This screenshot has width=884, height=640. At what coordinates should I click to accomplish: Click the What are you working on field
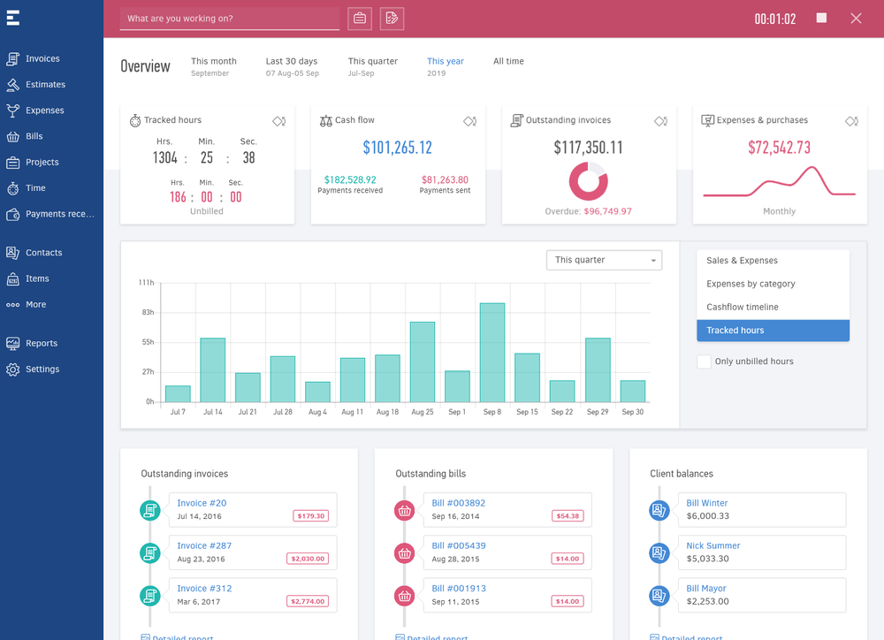(x=229, y=18)
